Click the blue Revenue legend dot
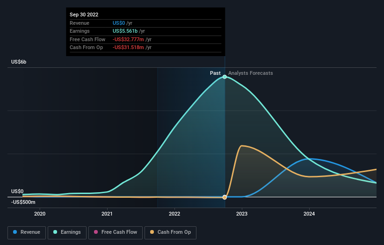384x245 pixels. (15, 232)
